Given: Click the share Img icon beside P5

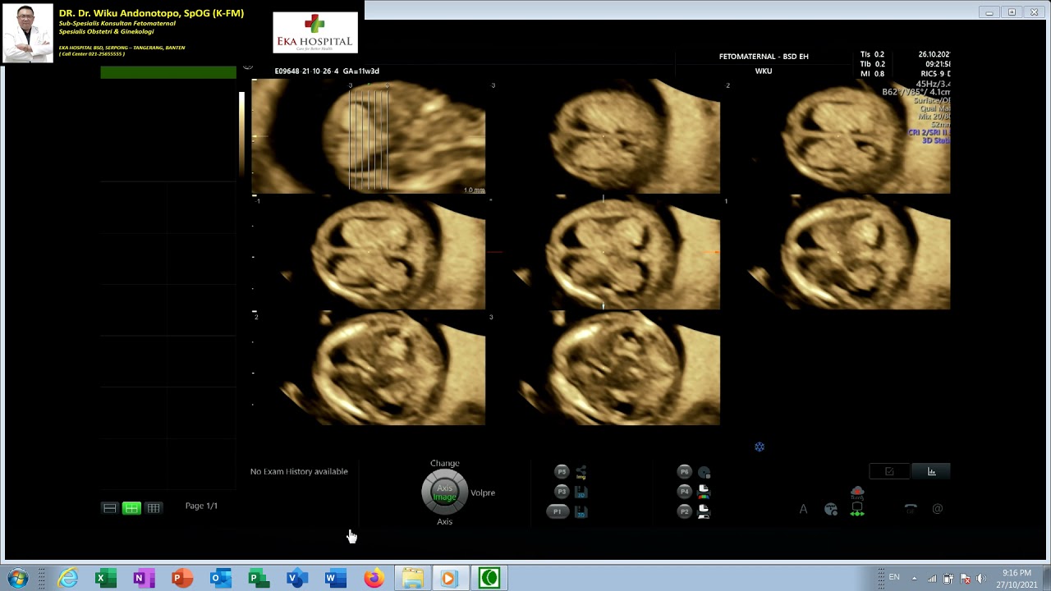Looking at the screenshot, I should click(x=581, y=472).
